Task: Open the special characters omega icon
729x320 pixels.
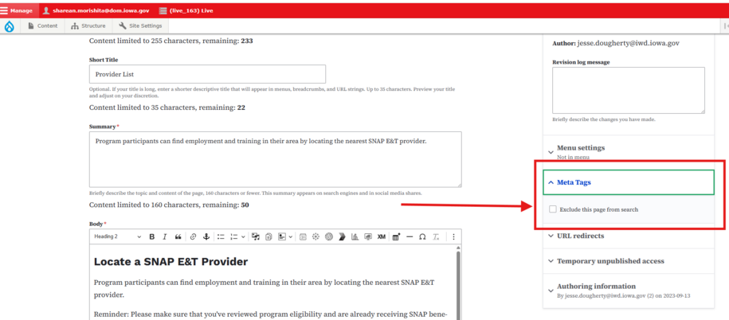Action: (x=422, y=236)
